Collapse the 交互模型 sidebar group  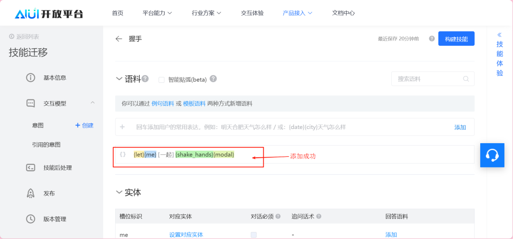(92, 103)
